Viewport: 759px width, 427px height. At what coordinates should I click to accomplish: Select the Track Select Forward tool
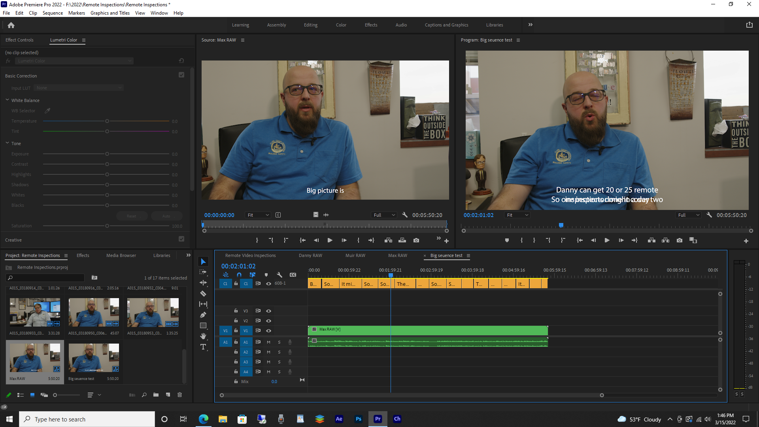(x=203, y=272)
